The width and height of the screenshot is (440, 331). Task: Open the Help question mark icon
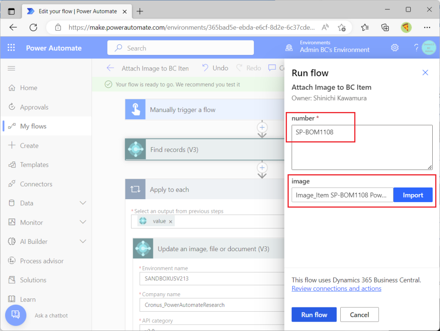[x=416, y=48]
